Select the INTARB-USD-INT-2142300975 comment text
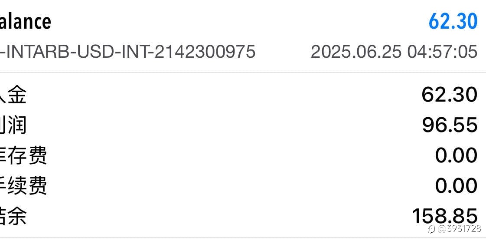 point(128,52)
